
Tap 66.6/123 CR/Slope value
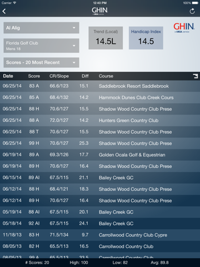click(59, 86)
